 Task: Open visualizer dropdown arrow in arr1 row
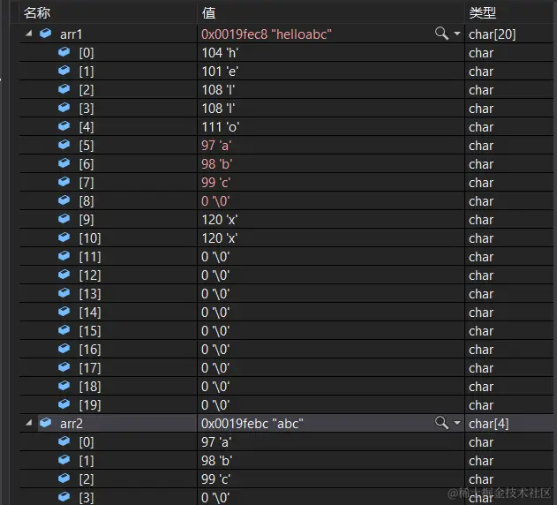457,34
